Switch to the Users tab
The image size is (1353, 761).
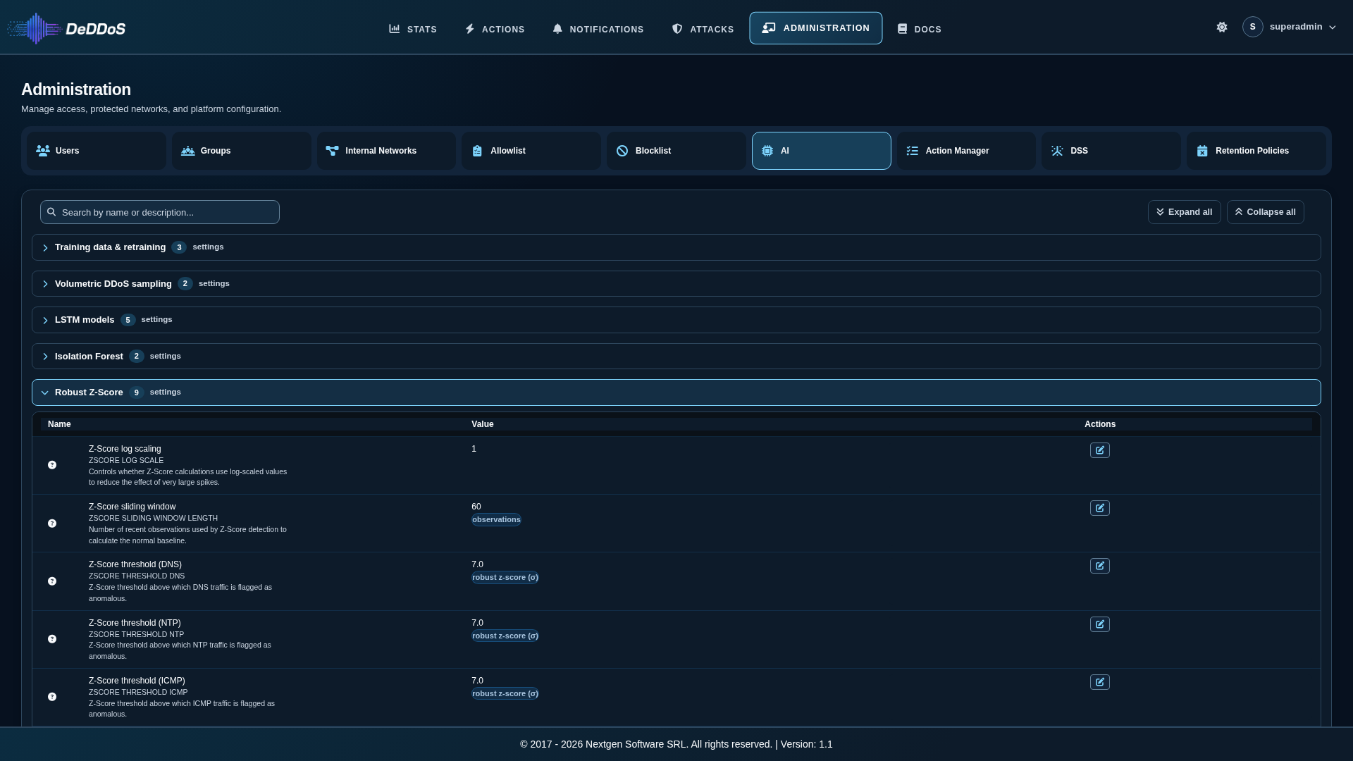[97, 151]
